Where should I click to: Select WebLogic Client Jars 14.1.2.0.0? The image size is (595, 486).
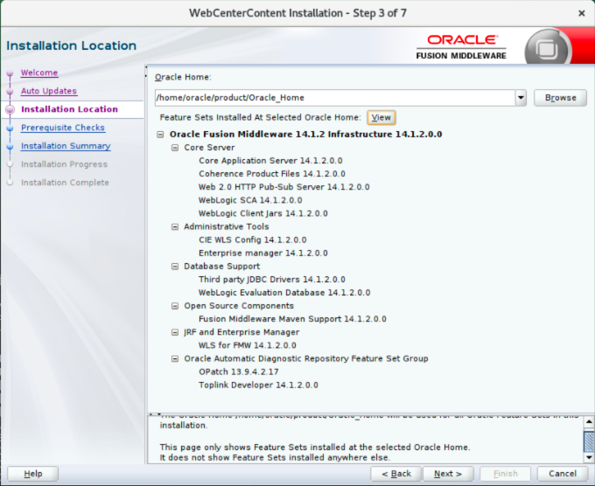pyautogui.click(x=263, y=214)
